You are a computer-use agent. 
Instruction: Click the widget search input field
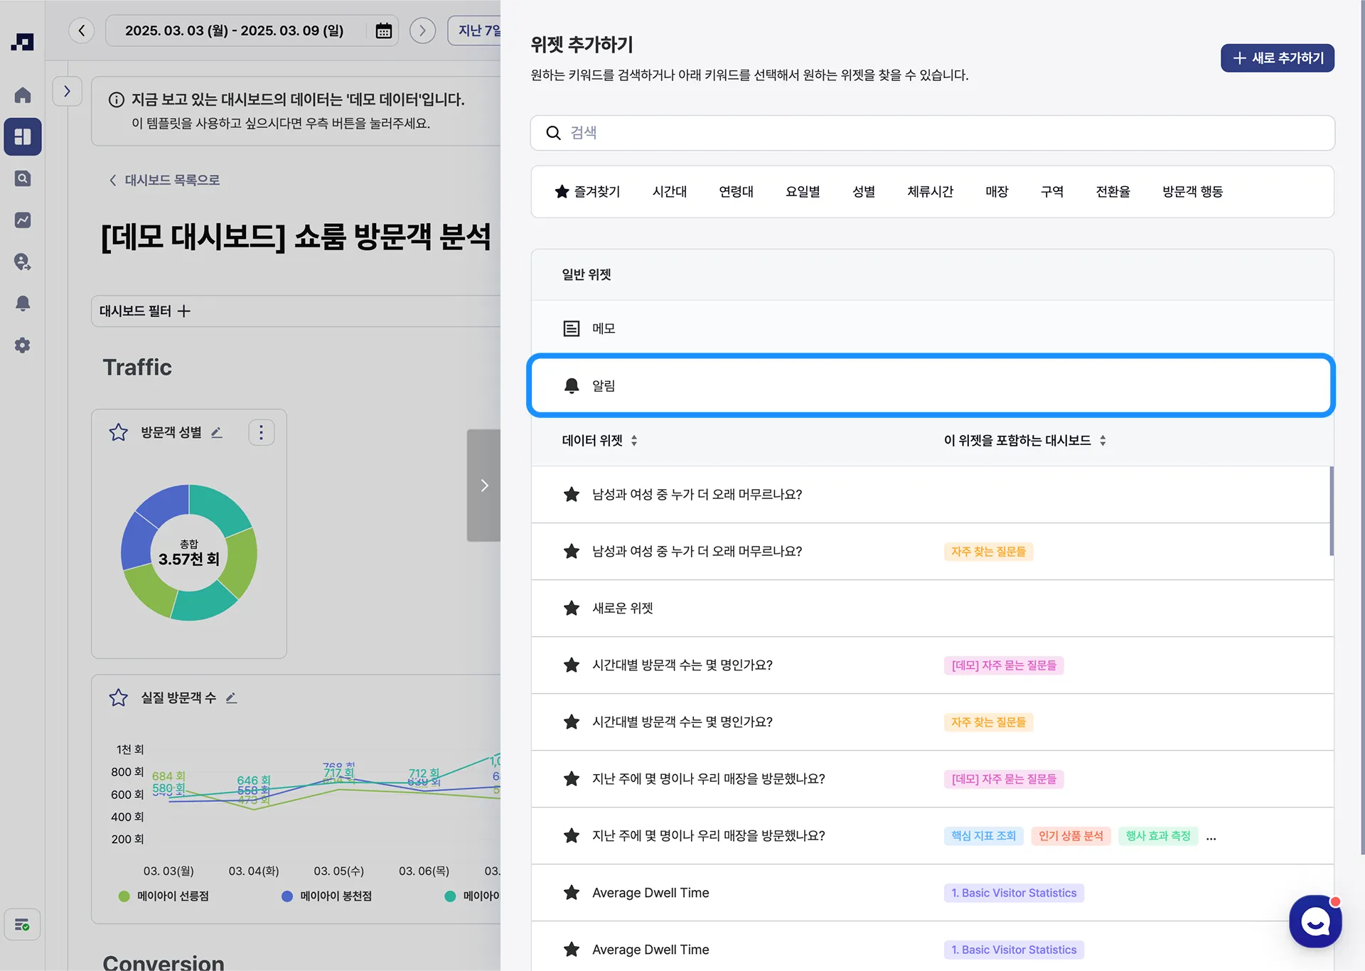point(931,133)
